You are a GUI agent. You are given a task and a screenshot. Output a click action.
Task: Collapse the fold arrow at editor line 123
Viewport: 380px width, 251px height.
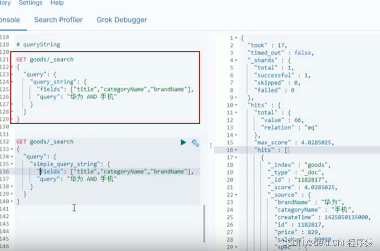pos(11,75)
